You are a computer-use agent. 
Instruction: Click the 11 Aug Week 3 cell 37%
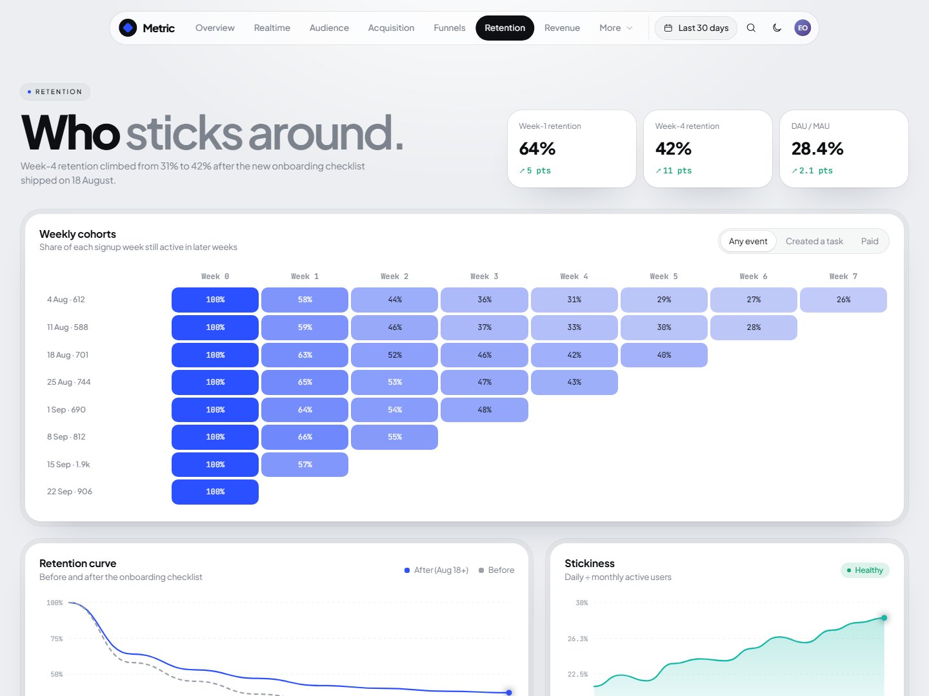point(484,327)
